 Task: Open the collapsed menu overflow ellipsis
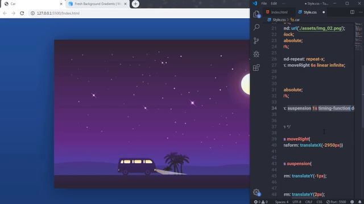click(x=284, y=3)
